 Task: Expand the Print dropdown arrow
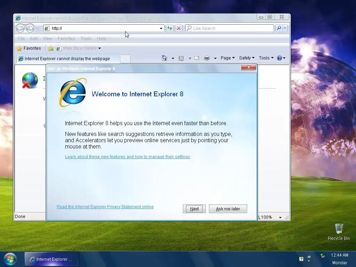pyautogui.click(x=215, y=58)
